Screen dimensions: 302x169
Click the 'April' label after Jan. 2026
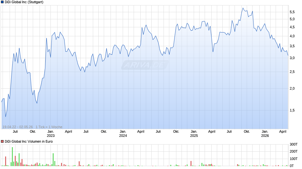283,132
